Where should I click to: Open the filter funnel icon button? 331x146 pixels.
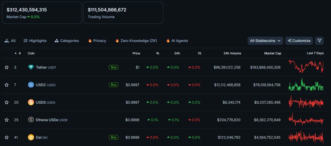(x=319, y=41)
